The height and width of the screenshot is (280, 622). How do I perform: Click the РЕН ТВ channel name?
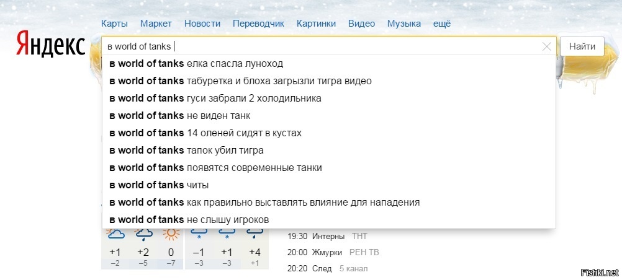tap(364, 252)
